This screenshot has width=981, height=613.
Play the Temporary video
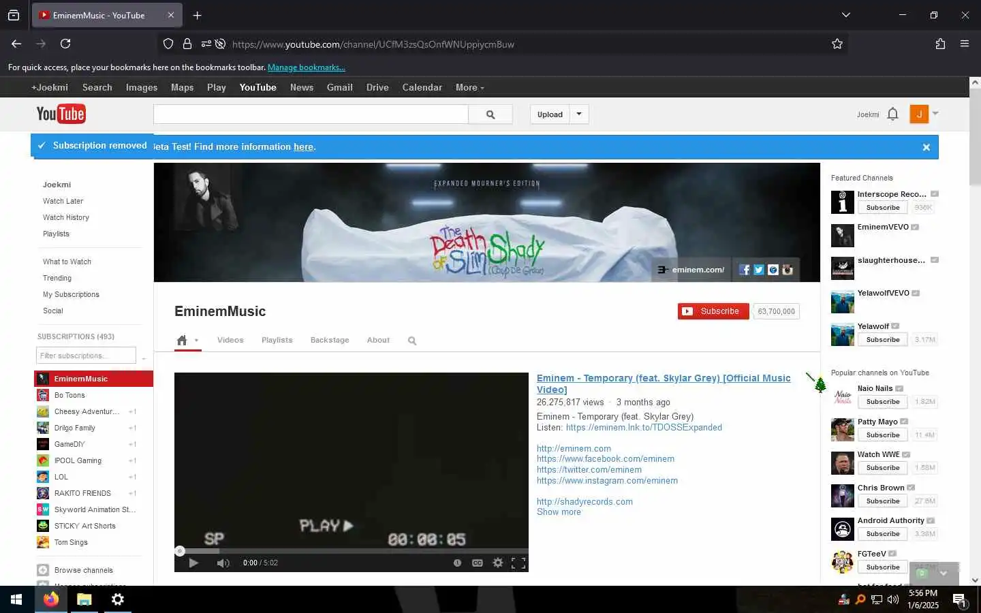pyautogui.click(x=193, y=563)
